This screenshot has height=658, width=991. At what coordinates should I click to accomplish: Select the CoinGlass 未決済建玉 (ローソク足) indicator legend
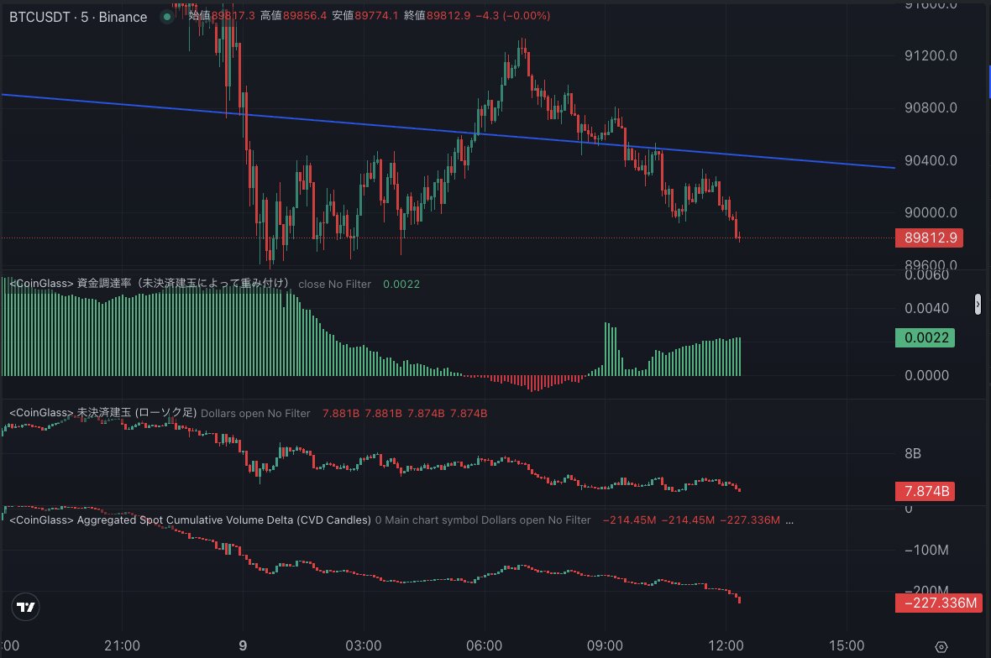pyautogui.click(x=102, y=413)
